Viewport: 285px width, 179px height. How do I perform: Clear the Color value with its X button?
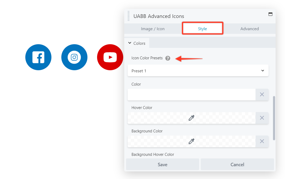(262, 94)
